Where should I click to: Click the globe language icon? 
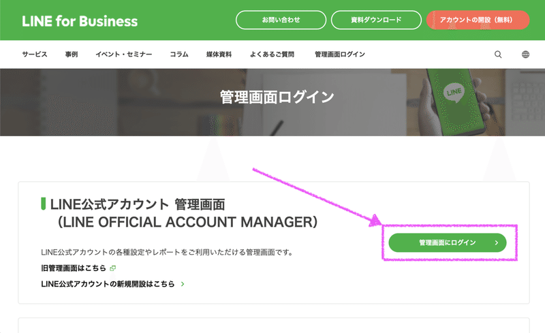pos(525,54)
